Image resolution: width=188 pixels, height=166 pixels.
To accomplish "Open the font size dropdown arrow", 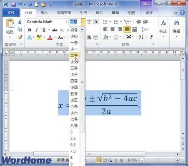I will (83, 22).
